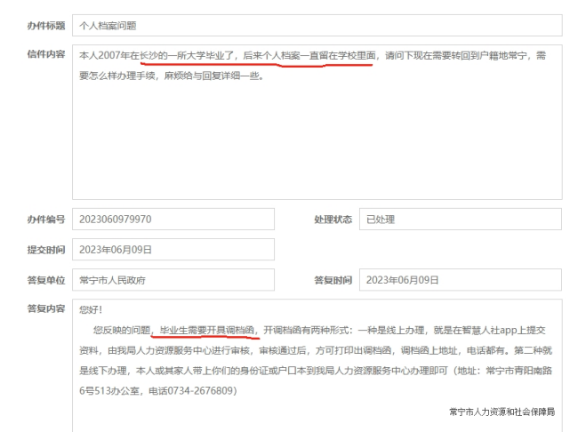This screenshot has width=578, height=432.
Task: Click the text 智慧人社app上提交 in reply
Action: 504,331
